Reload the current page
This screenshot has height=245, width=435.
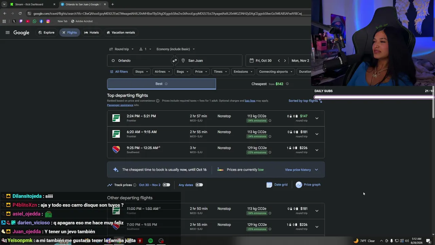click(x=20, y=13)
